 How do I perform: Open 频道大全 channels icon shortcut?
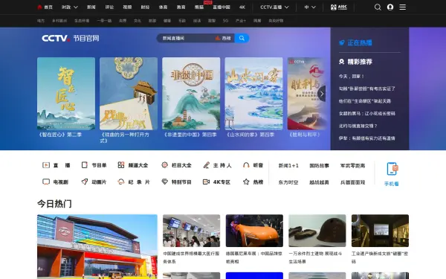[121, 165]
